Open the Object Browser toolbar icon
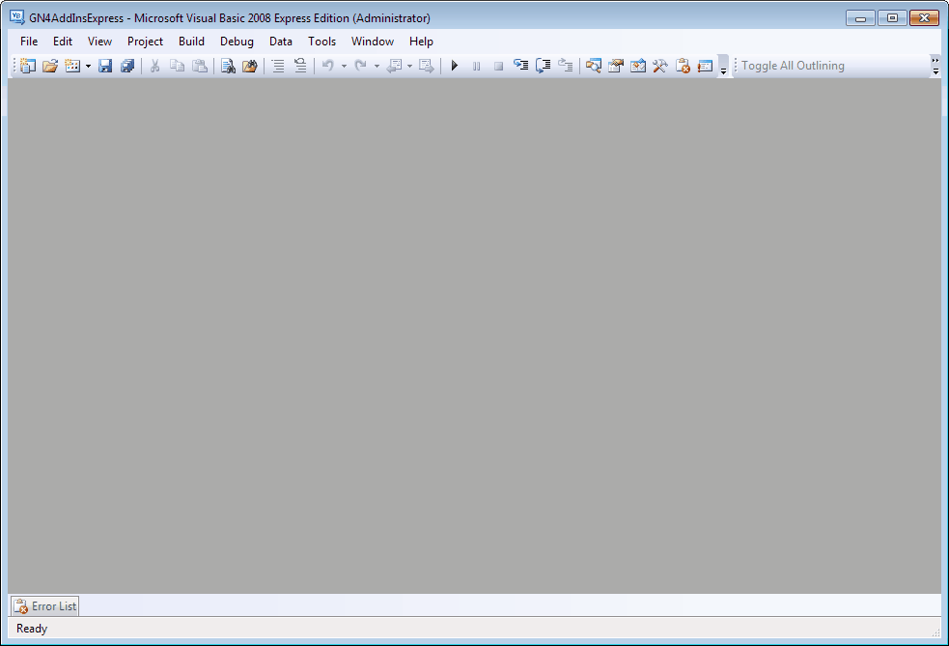 pyautogui.click(x=638, y=66)
